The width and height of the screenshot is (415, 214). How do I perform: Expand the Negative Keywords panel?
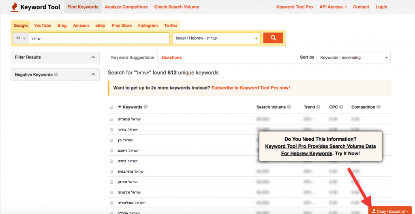click(x=55, y=75)
